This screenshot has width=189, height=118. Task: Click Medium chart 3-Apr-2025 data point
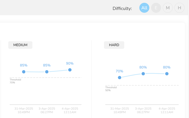point(47,72)
